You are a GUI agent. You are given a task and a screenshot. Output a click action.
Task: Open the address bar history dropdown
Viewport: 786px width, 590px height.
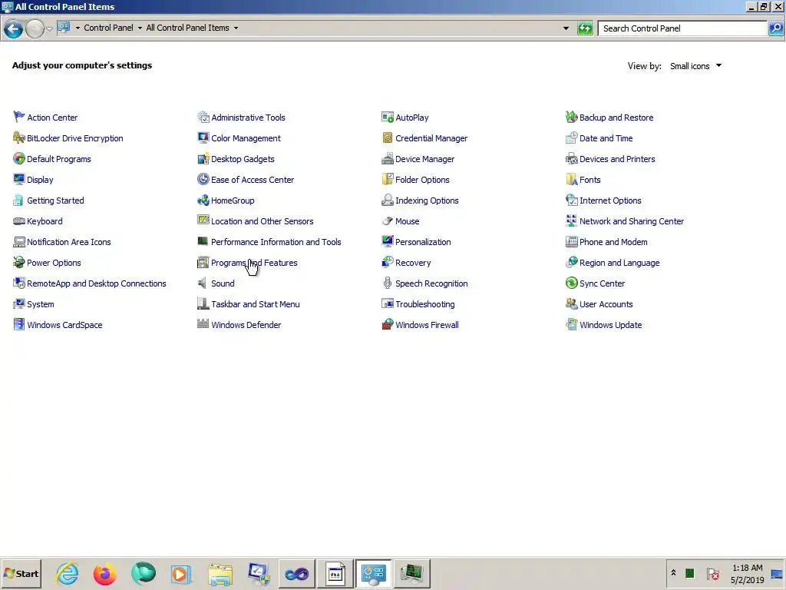(566, 28)
